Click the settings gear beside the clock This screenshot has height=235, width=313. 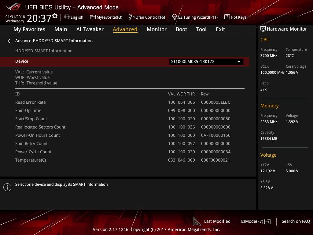pyautogui.click(x=55, y=16)
